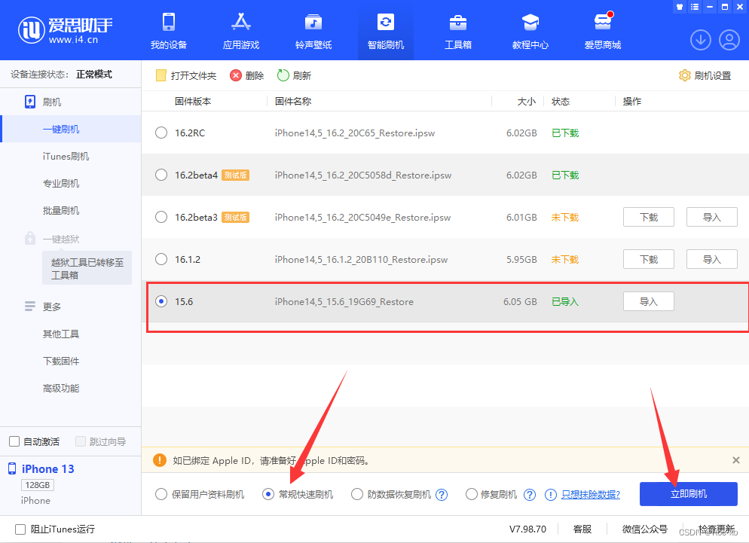
Task: Click 导入 button for firmware 15.6
Action: tap(649, 301)
